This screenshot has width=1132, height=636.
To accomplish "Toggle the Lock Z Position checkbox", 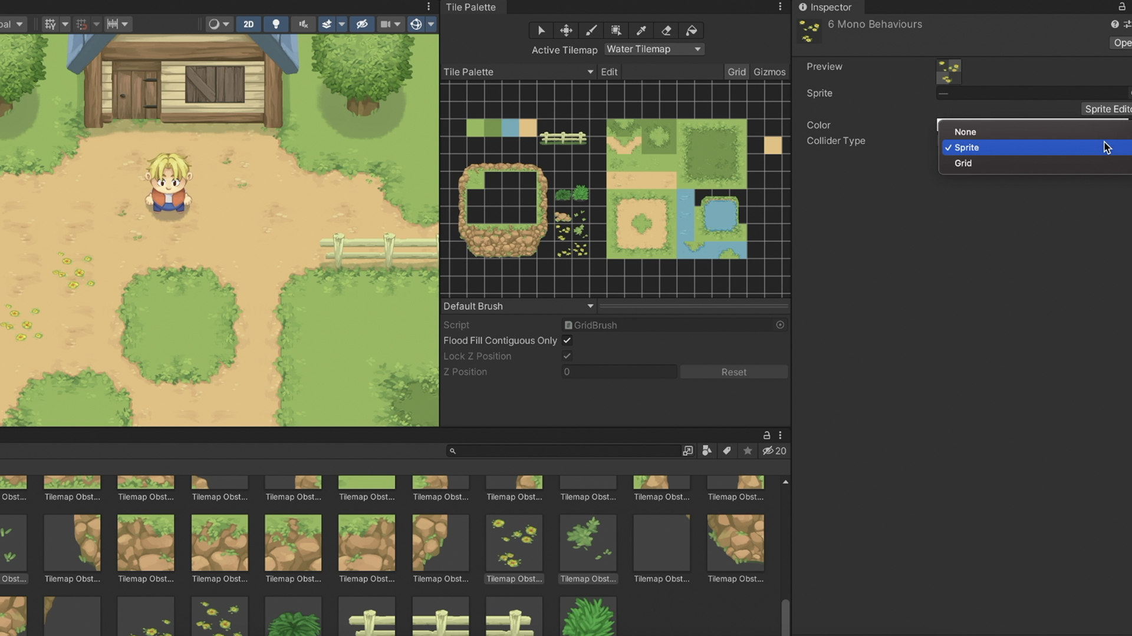I will (x=567, y=356).
